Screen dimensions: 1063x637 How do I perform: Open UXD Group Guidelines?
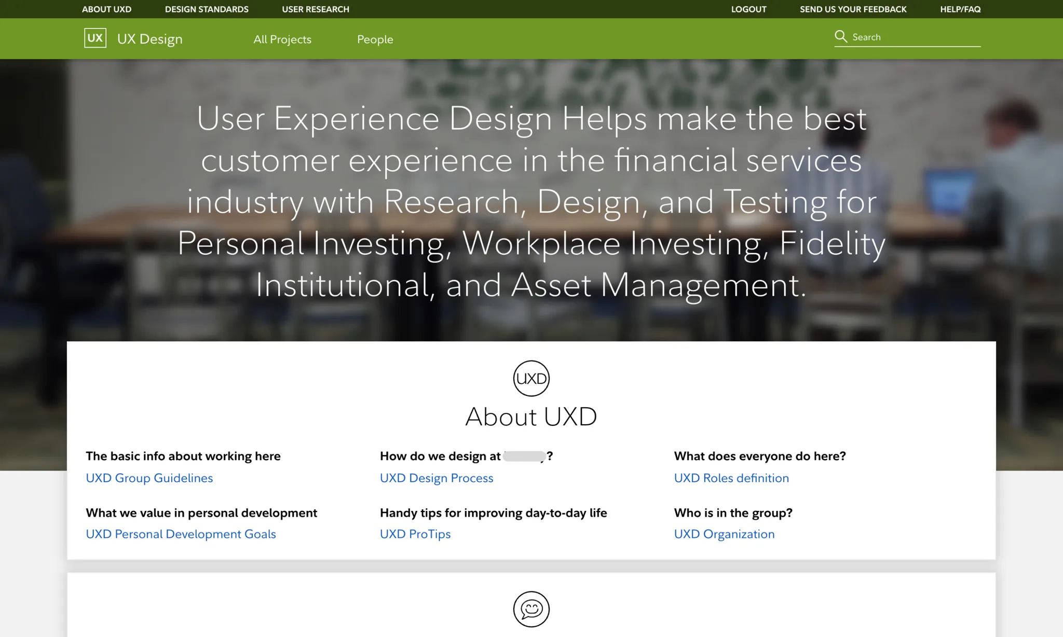tap(149, 478)
